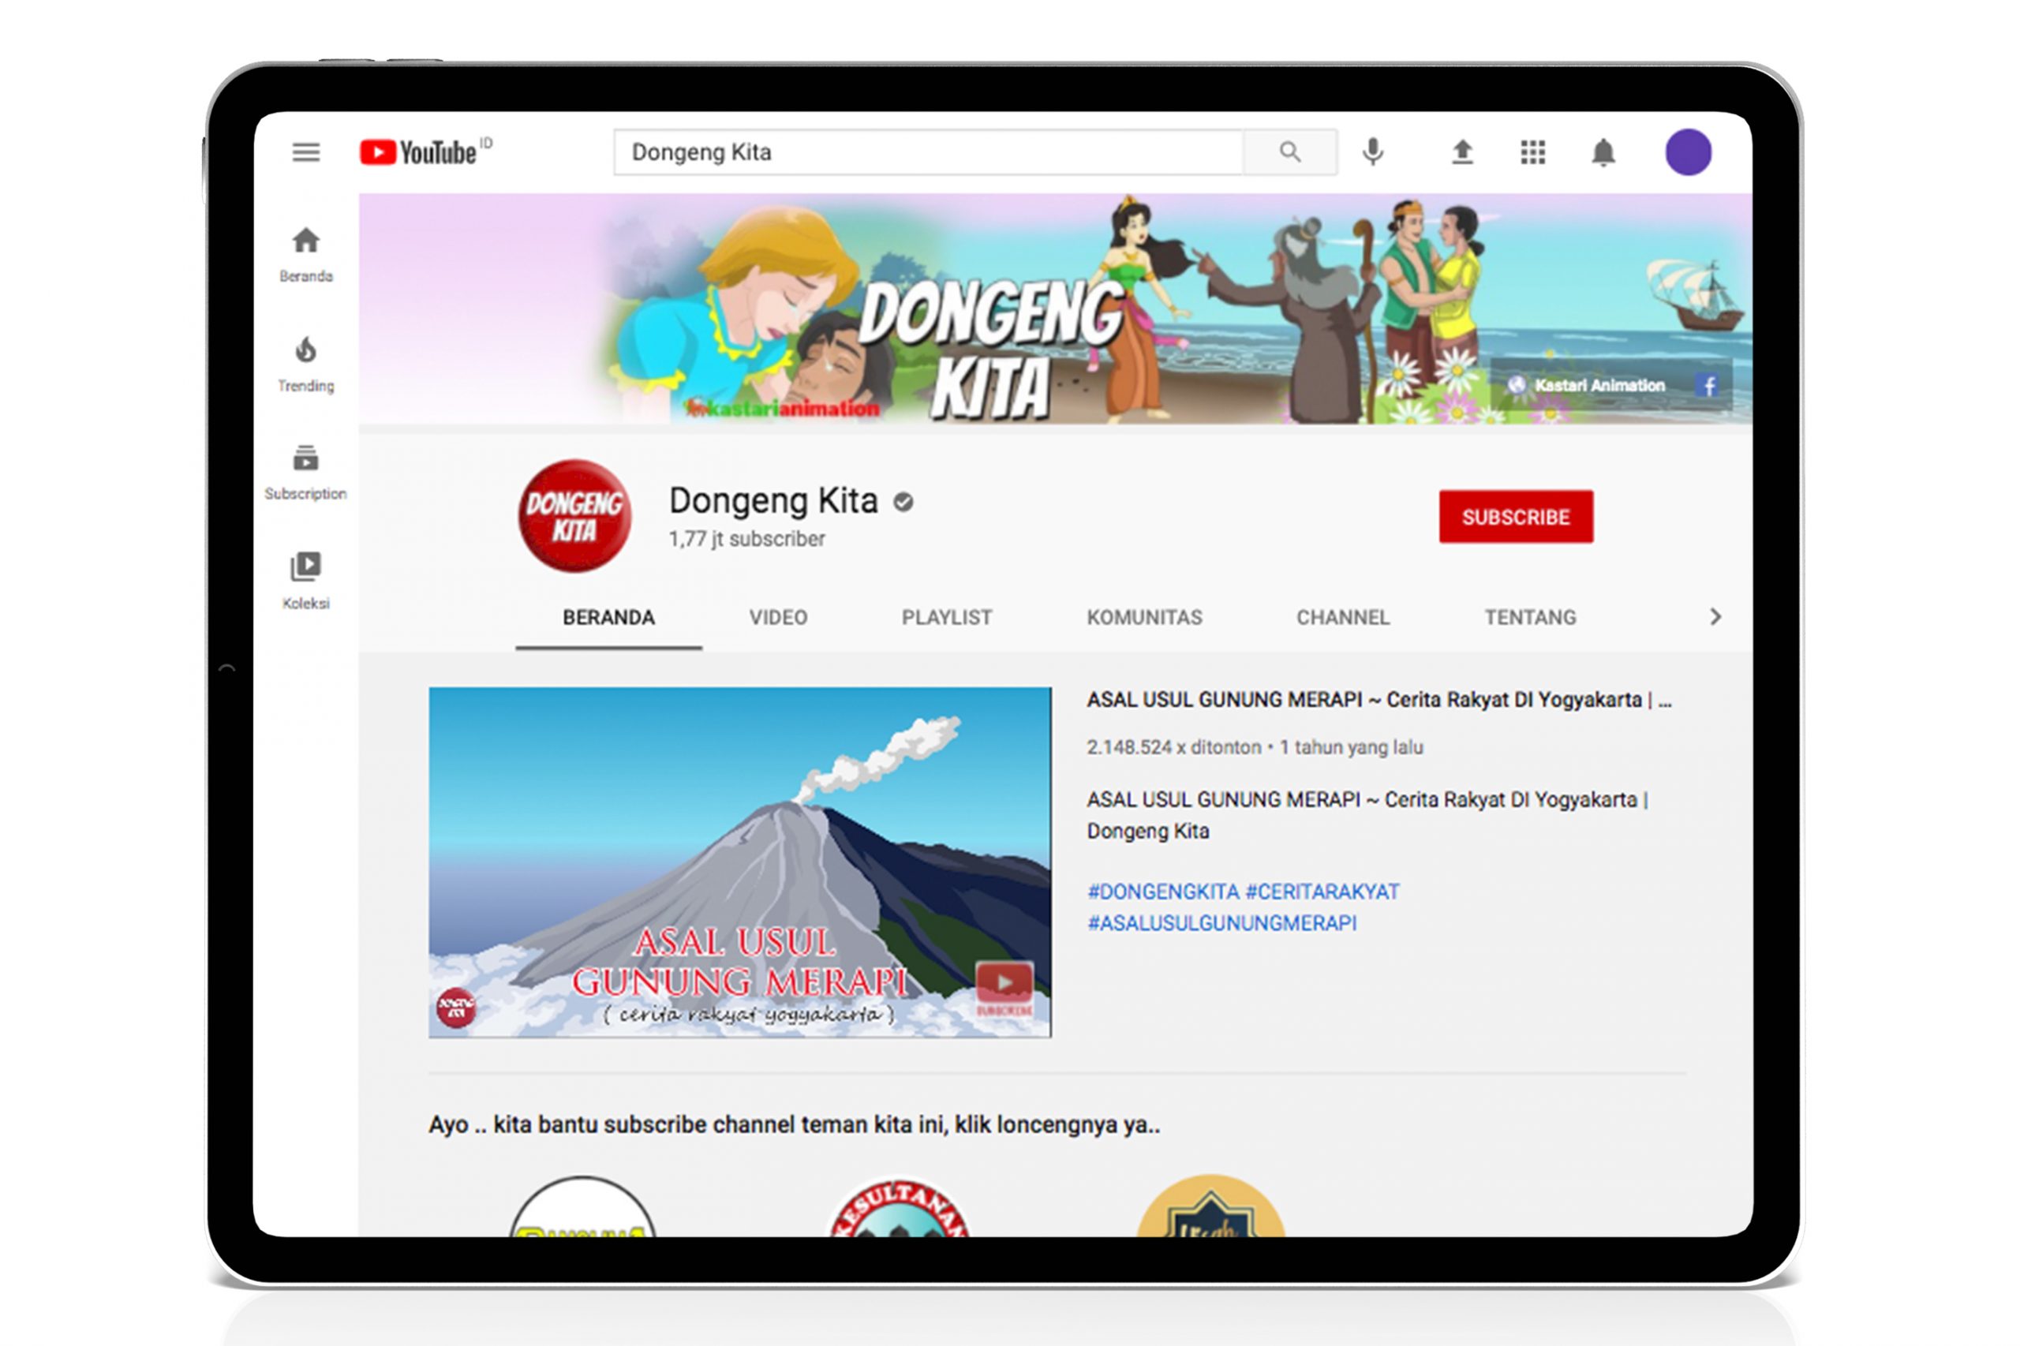Open Trending in the sidebar
The width and height of the screenshot is (2020, 1346).
click(305, 364)
